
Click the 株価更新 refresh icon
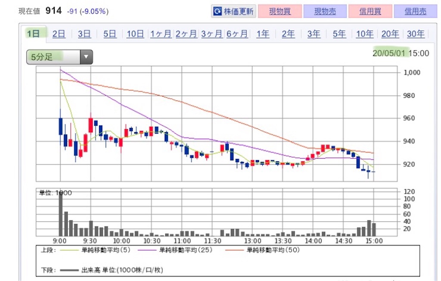217,11
